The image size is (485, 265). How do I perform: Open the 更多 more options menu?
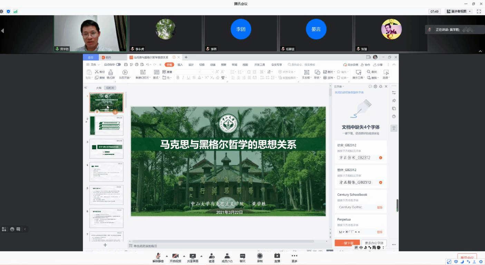pos(294,256)
